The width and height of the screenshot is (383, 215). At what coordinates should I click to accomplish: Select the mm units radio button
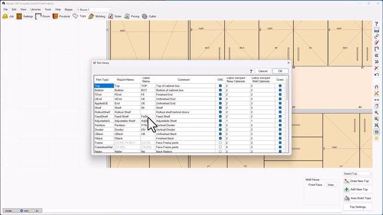22,211
